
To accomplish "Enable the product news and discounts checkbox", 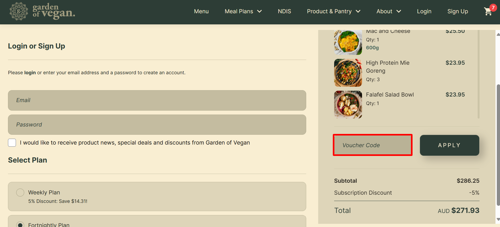I will pos(12,143).
